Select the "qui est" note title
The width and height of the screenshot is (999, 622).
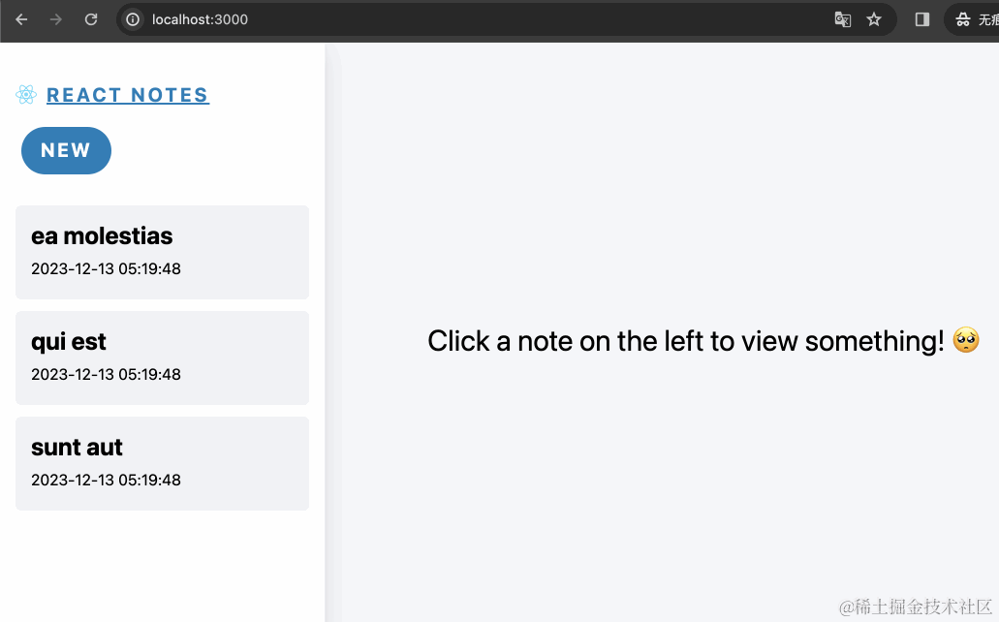click(x=69, y=342)
